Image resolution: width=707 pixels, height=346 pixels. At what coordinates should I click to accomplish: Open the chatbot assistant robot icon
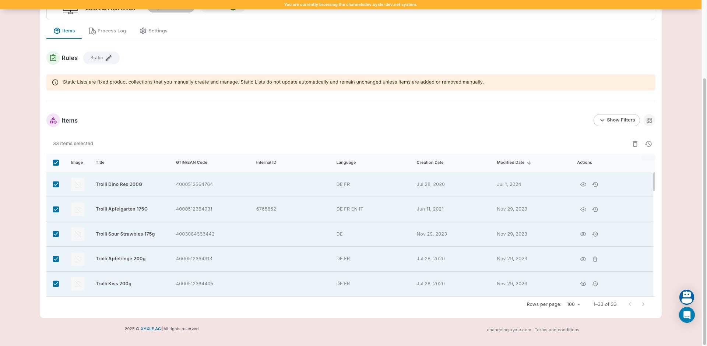click(x=687, y=297)
